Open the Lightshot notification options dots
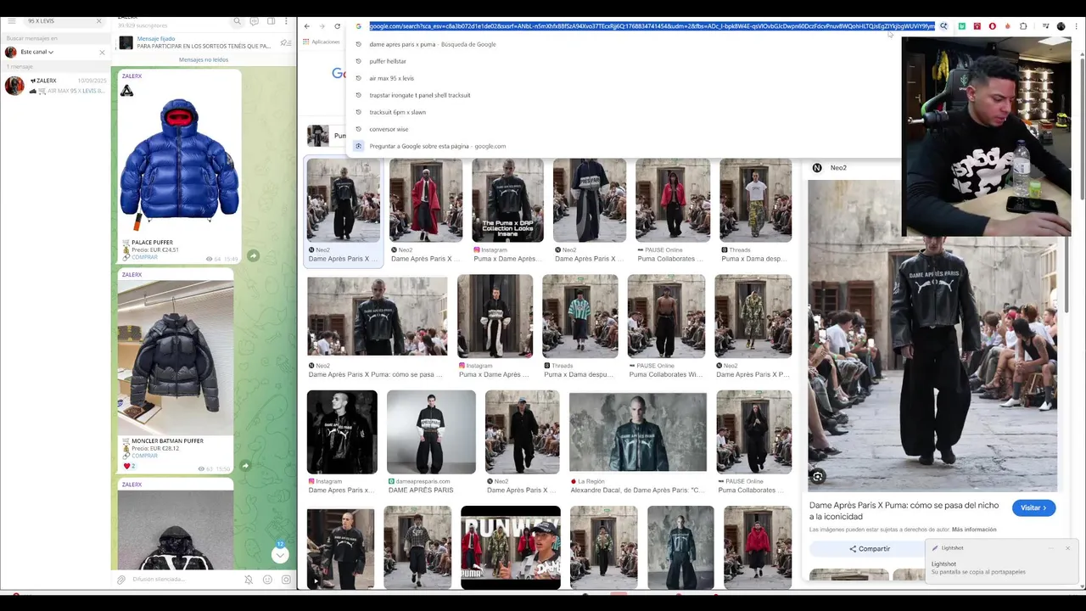The image size is (1086, 611). pos(1050,548)
